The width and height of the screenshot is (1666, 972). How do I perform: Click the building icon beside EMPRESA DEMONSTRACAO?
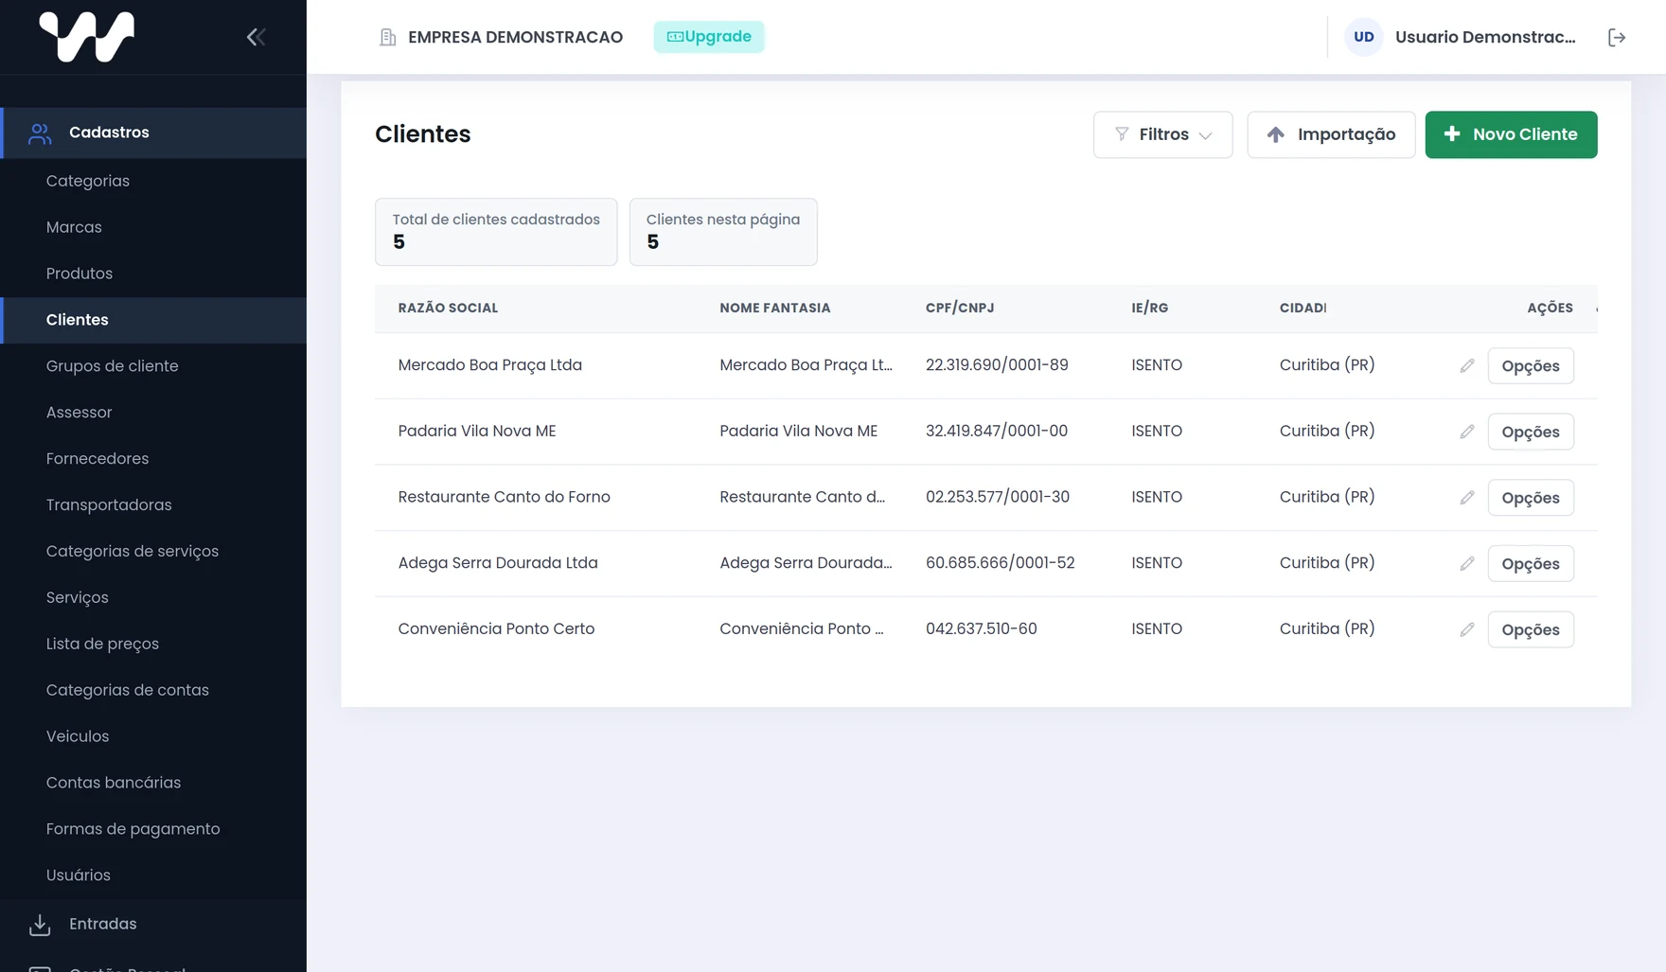click(388, 37)
